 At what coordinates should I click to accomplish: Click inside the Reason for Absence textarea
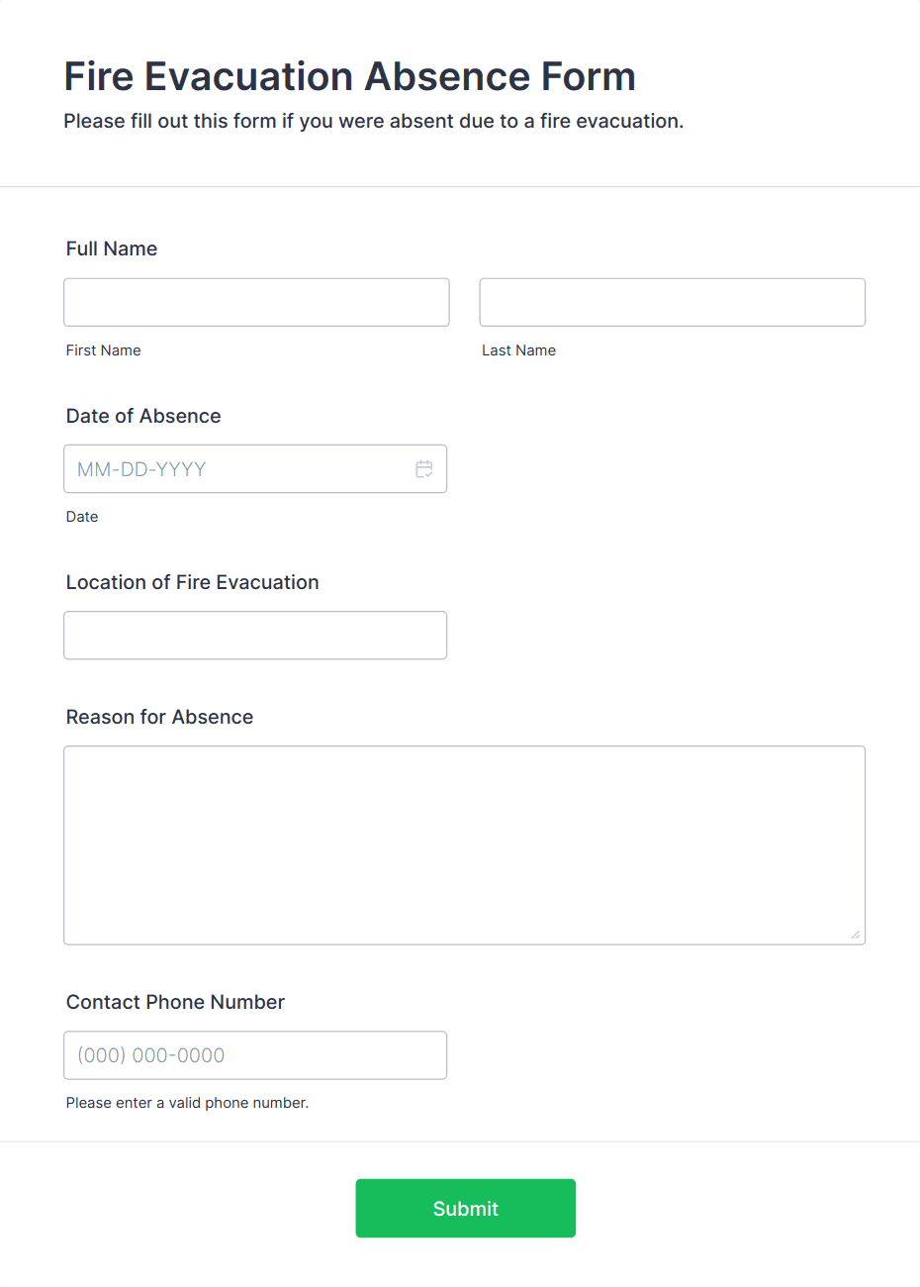tap(464, 844)
